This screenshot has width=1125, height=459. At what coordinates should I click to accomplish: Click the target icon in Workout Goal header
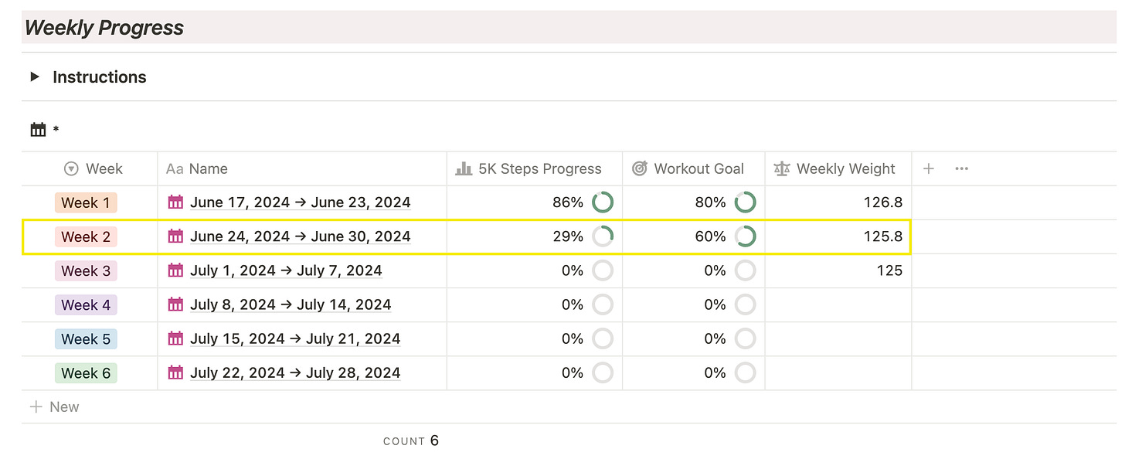pyautogui.click(x=640, y=168)
